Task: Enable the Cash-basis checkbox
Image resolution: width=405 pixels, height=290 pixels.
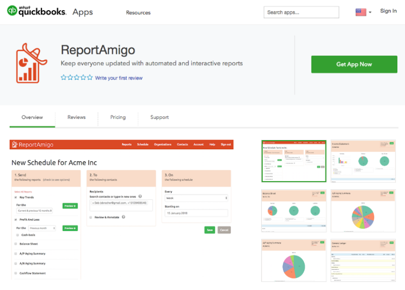Action: tap(17, 235)
